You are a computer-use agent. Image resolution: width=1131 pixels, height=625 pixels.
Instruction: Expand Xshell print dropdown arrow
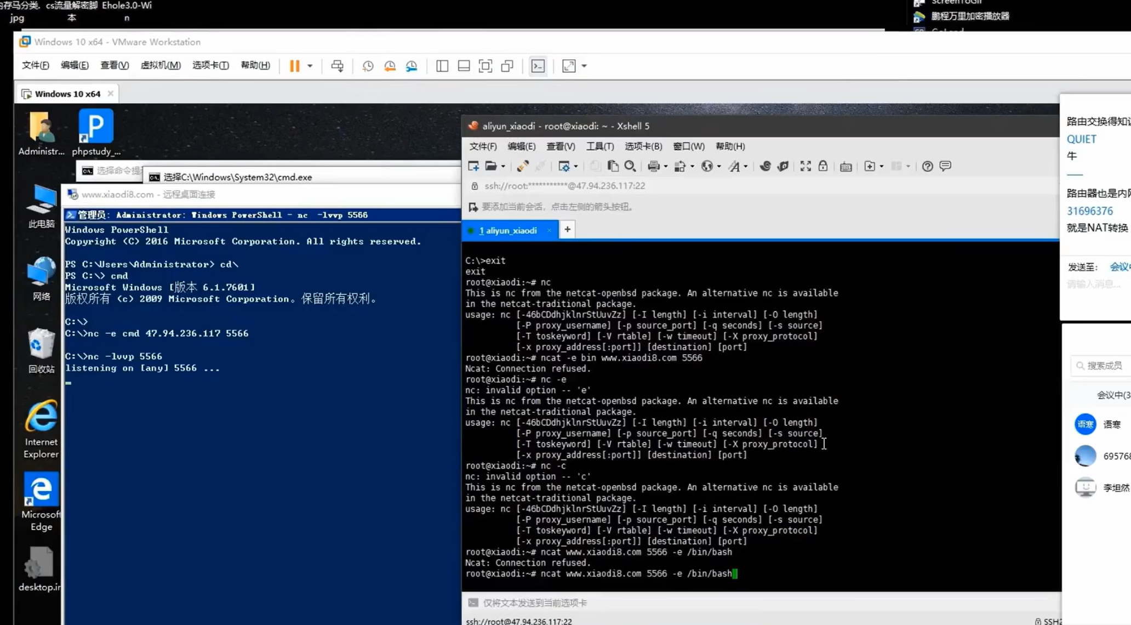coord(666,166)
